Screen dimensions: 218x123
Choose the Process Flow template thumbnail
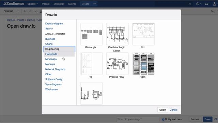[x=117, y=64]
